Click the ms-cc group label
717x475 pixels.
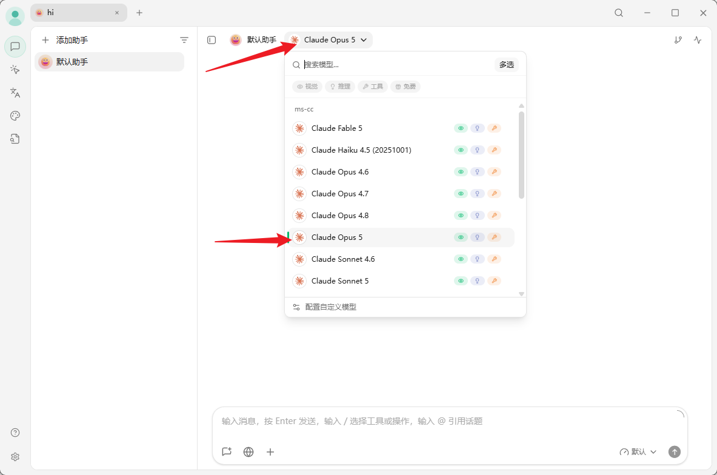pyautogui.click(x=304, y=109)
